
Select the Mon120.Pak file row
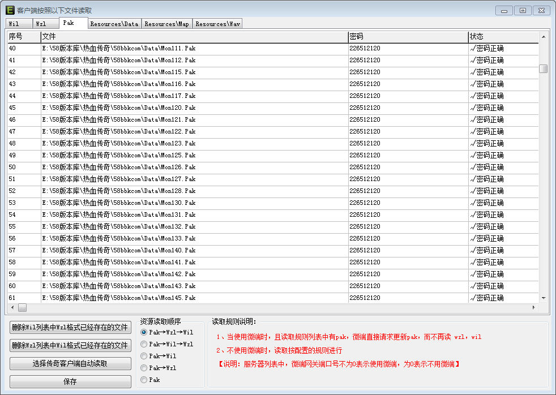(x=273, y=108)
